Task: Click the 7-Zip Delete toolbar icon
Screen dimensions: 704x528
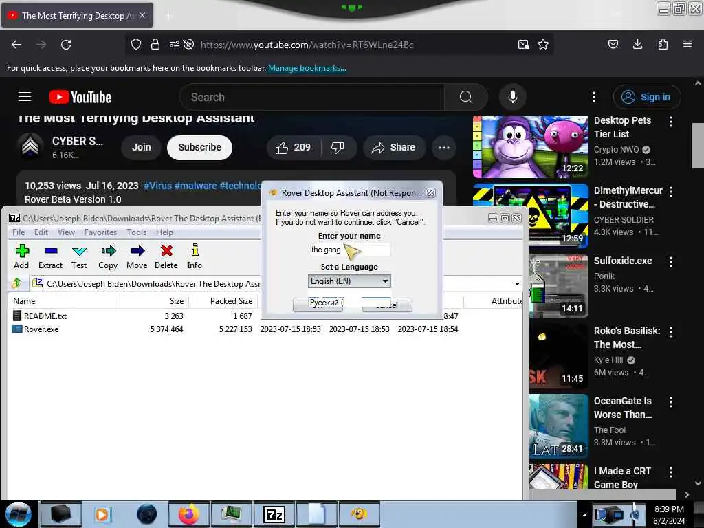Action: (x=166, y=256)
